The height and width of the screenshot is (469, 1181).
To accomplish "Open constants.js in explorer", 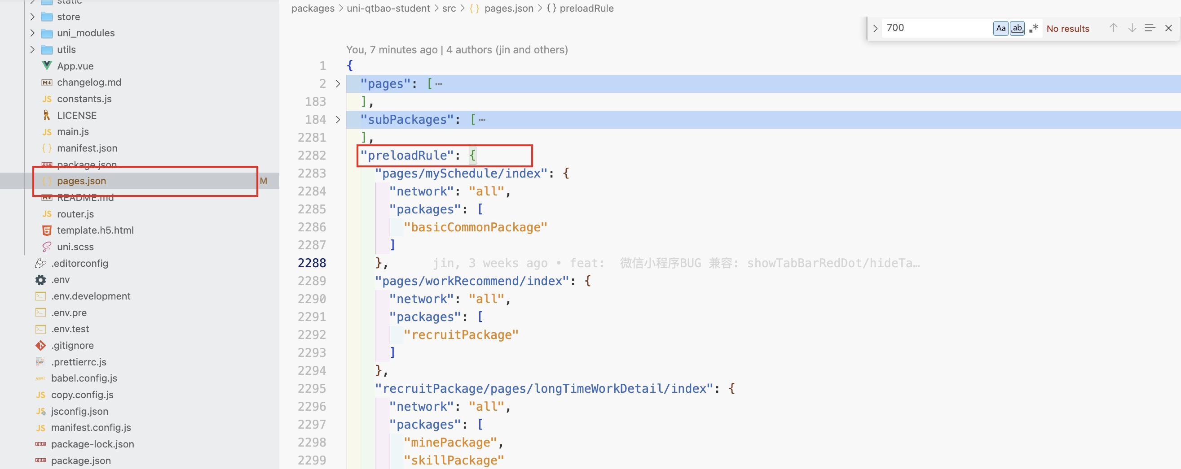I will click(84, 99).
